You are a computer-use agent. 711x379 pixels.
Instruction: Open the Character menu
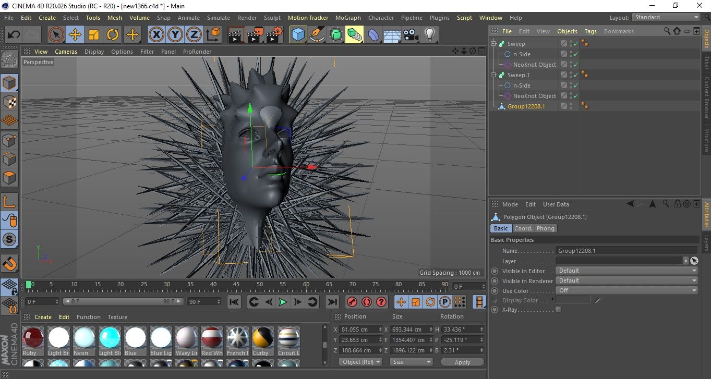(381, 18)
